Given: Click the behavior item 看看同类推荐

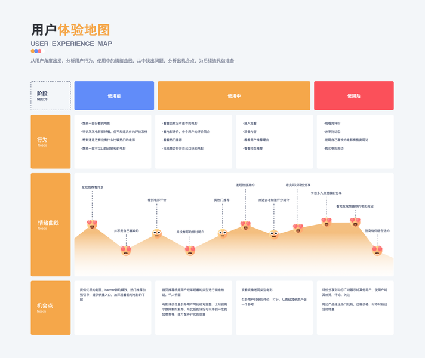Looking at the screenshot, I should 252,149.
